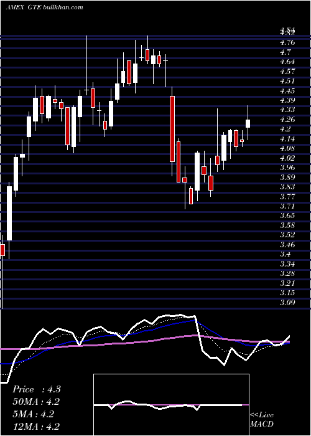Screen dimensions: 311x436
Task: Click the 3.83 price axis label
Action: 289,187
